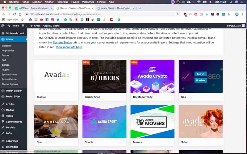
Task: Bookmark page with the star icon
Action: tap(178, 14)
